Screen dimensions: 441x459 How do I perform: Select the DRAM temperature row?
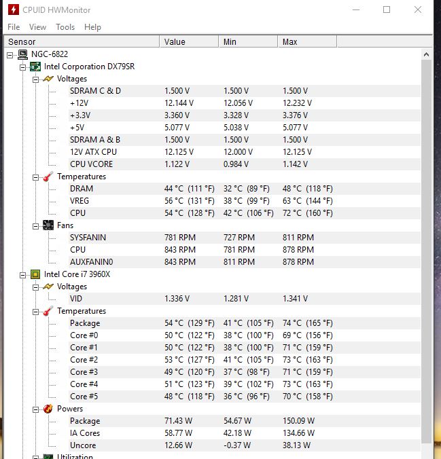point(245,189)
